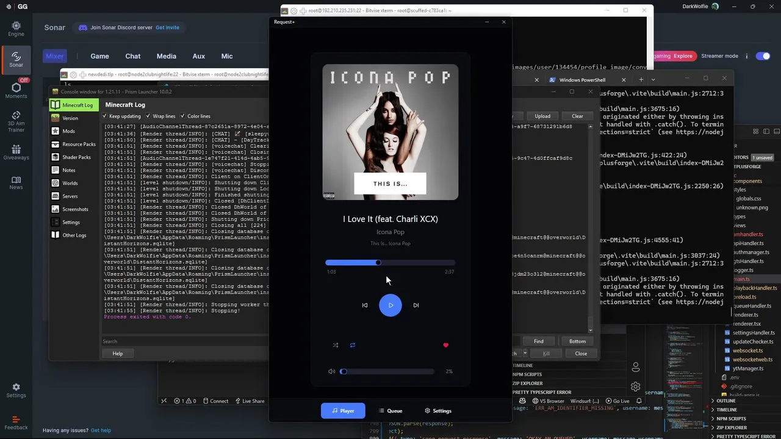Open Shader Packs in Prism console
Image resolution: width=781 pixels, height=439 pixels.
[74, 157]
